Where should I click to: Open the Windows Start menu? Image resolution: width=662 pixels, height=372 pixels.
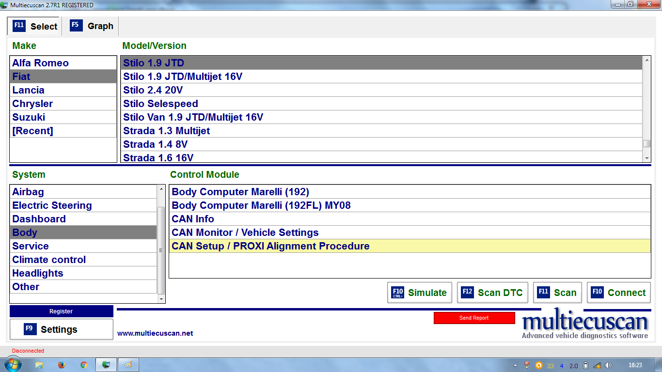[x=12, y=365]
